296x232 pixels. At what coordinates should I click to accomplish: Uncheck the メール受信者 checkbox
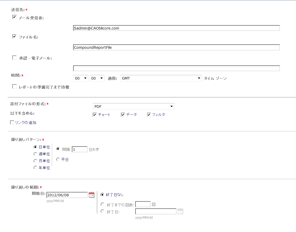pos(14,17)
